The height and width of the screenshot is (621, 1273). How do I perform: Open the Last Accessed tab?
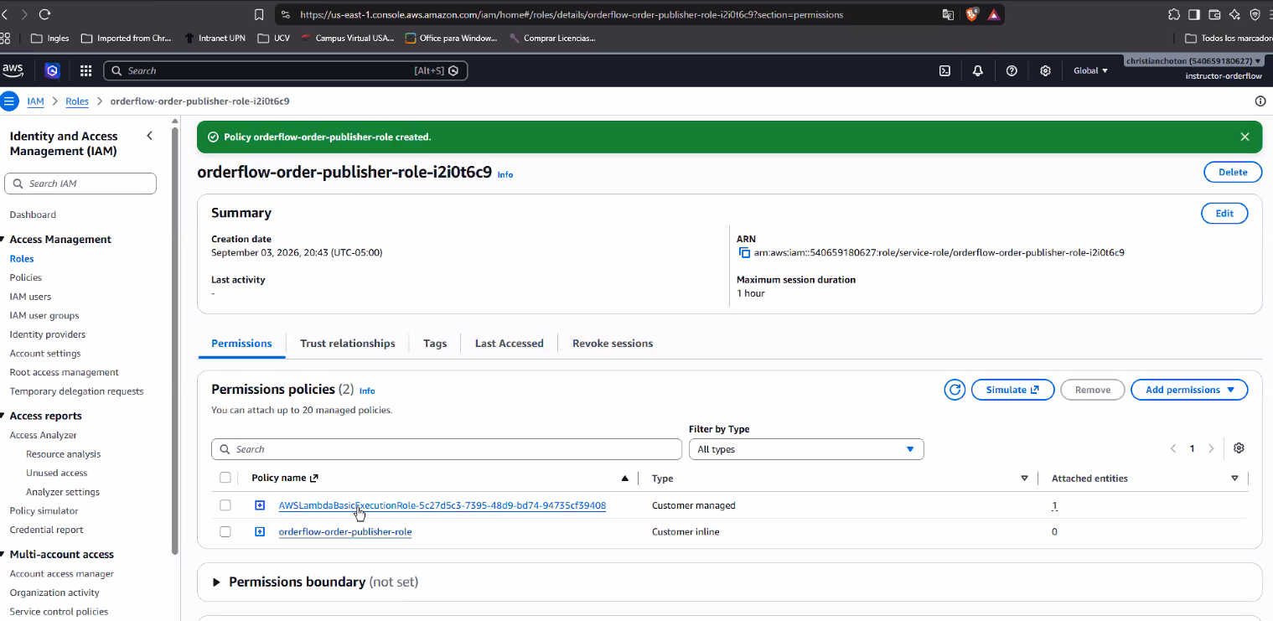coord(510,344)
